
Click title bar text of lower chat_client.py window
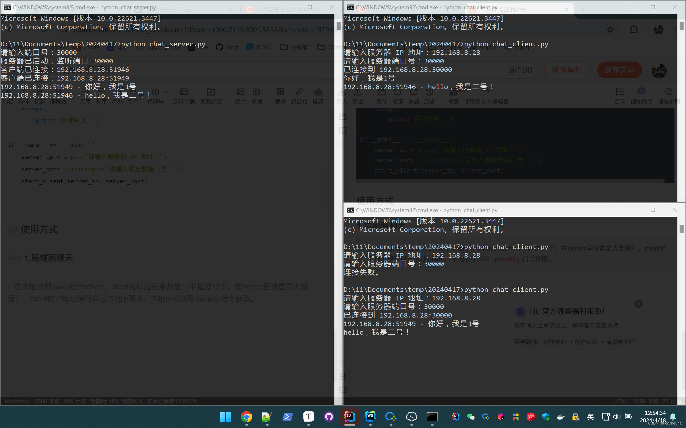pyautogui.click(x=427, y=210)
